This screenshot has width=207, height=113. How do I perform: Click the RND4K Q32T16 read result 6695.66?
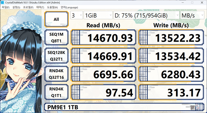click(x=103, y=74)
